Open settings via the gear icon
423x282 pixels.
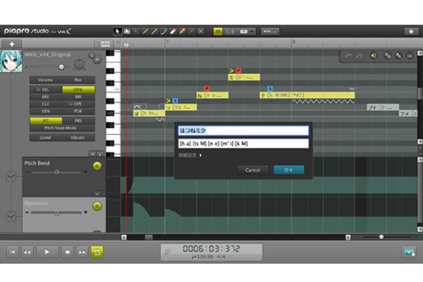(411, 32)
